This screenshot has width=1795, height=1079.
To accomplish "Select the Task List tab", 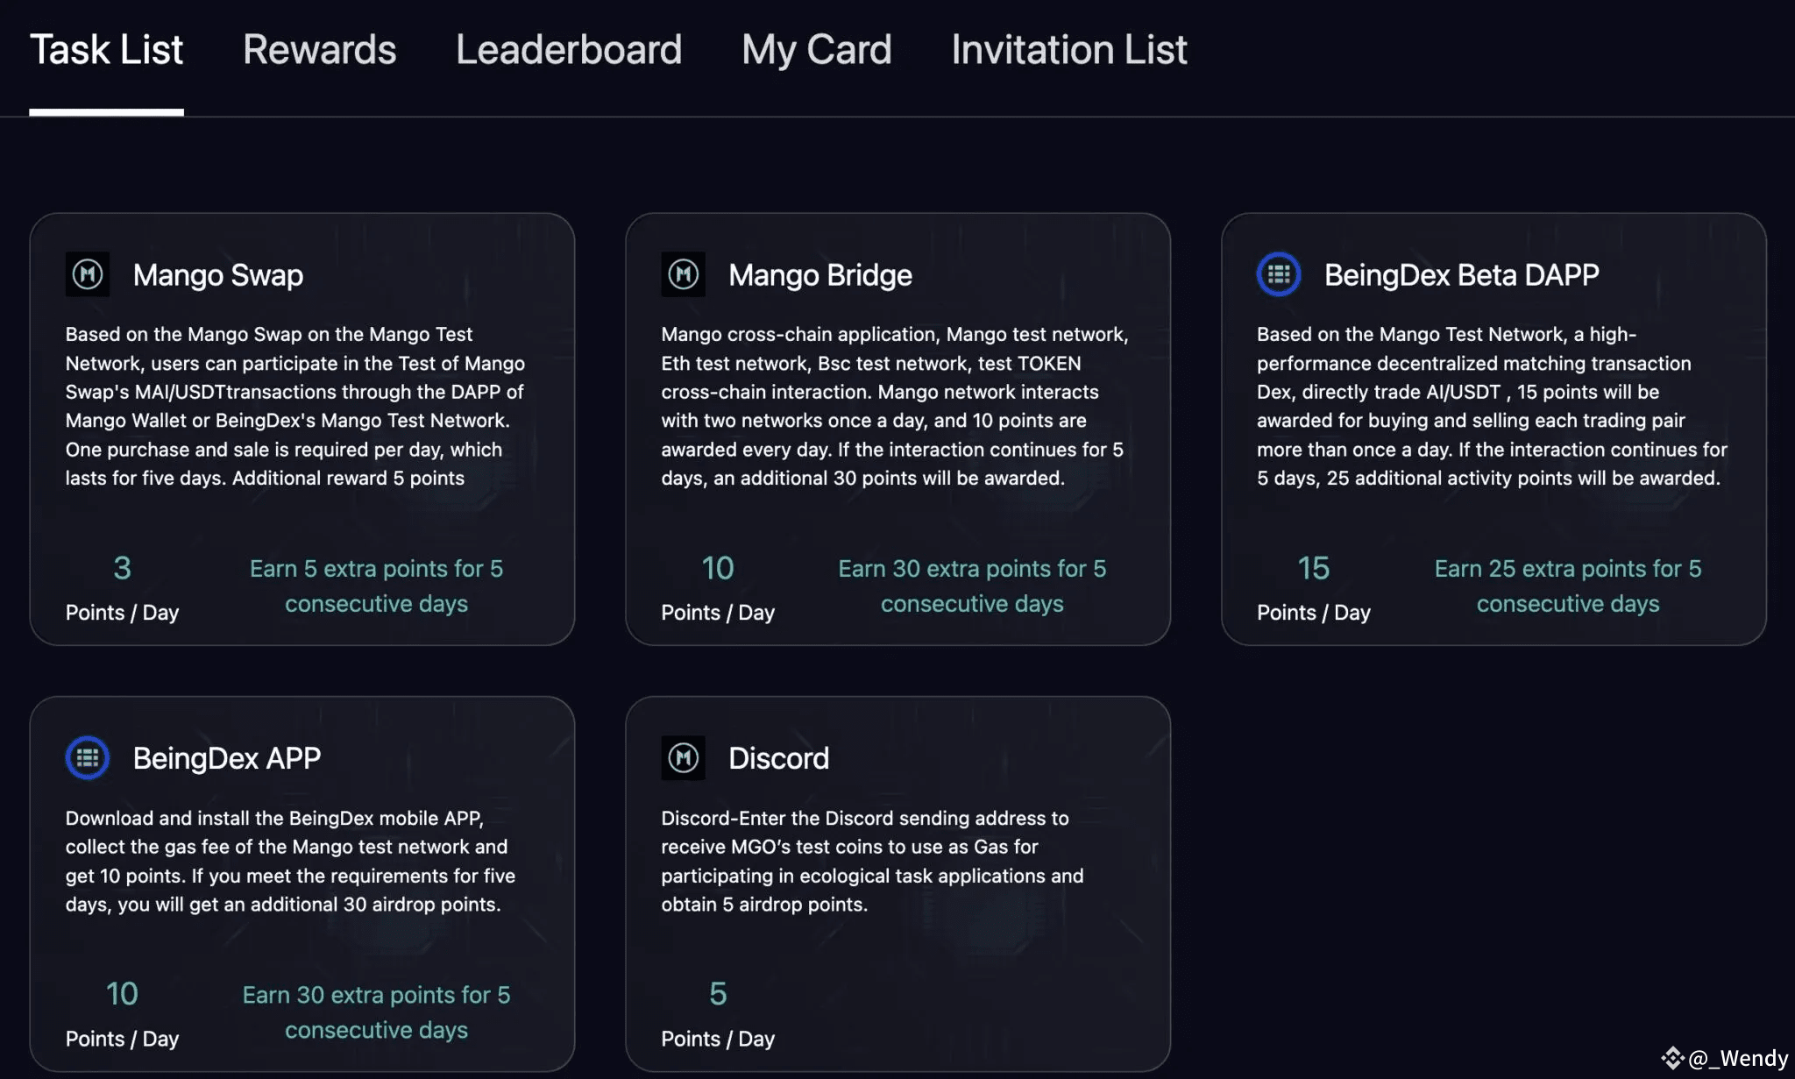I will click(106, 50).
